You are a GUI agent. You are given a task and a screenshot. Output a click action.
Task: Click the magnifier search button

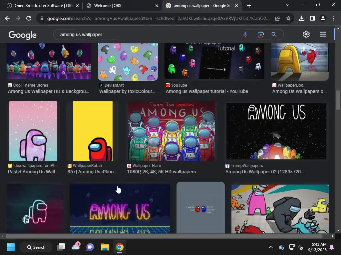tap(274, 35)
